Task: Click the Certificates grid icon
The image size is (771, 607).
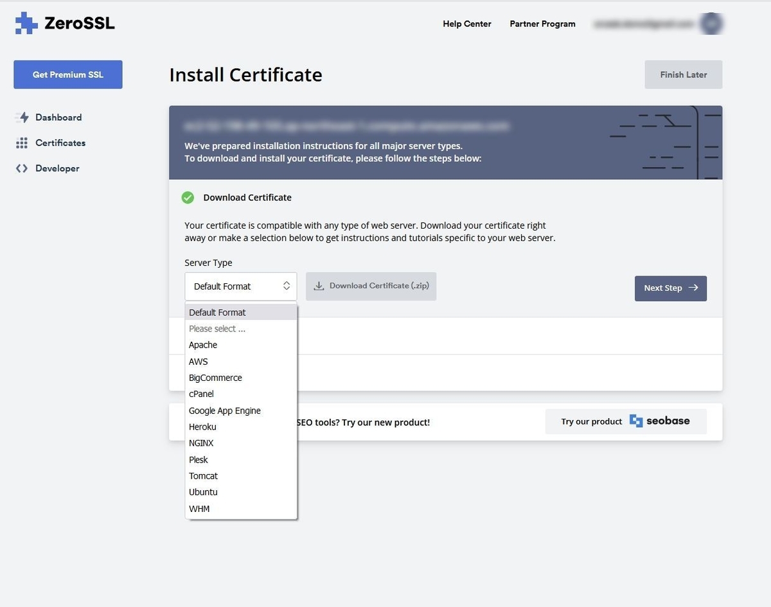Action: 22,143
